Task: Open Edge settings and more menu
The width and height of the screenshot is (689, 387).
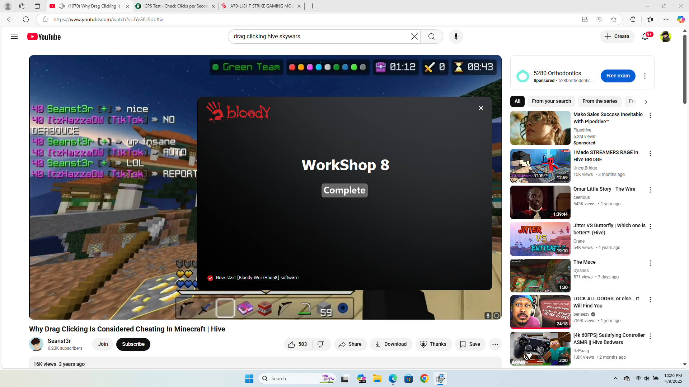Action: tap(666, 19)
